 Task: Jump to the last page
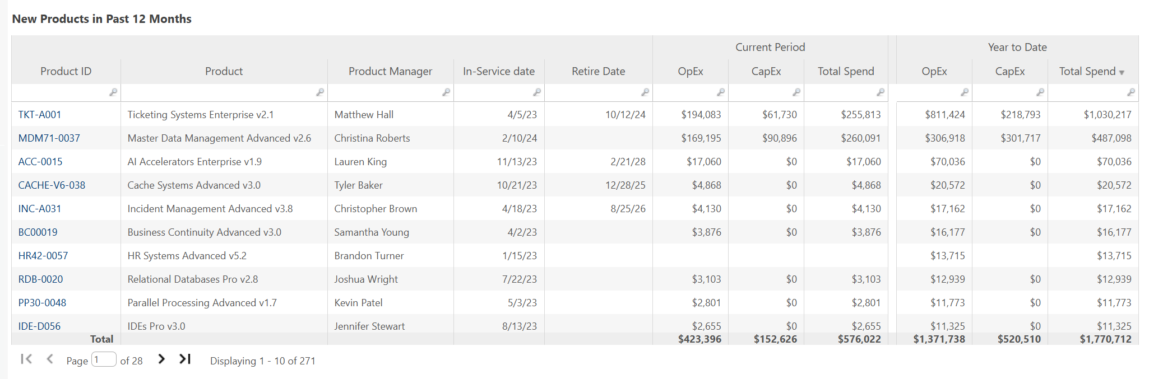pyautogui.click(x=185, y=359)
